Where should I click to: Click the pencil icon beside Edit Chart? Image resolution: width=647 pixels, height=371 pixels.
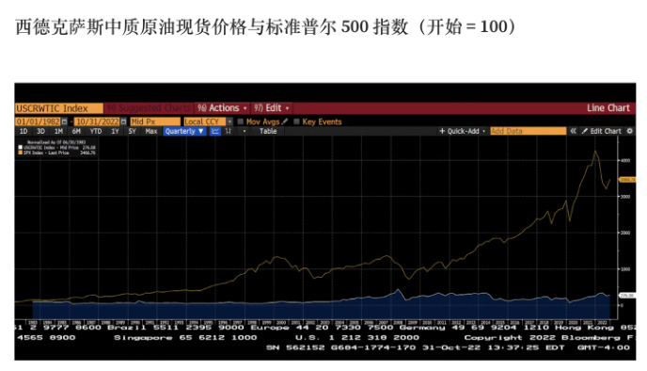tap(584, 131)
